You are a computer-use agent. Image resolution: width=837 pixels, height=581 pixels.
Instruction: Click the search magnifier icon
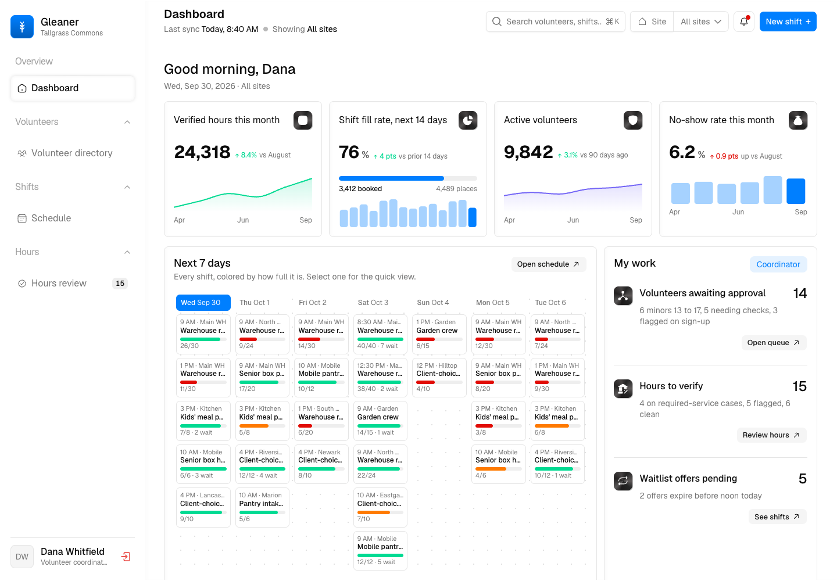click(497, 21)
